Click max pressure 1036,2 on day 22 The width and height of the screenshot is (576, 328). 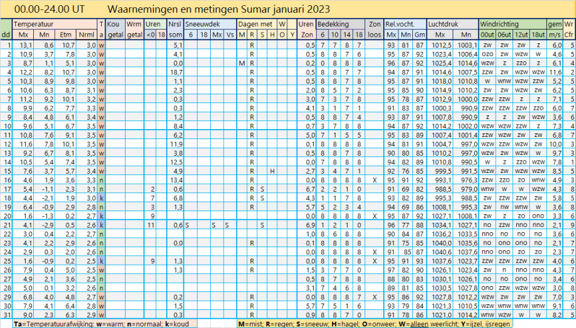click(x=443, y=234)
